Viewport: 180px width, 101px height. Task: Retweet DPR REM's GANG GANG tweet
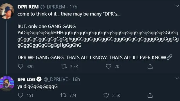click(x=64, y=66)
